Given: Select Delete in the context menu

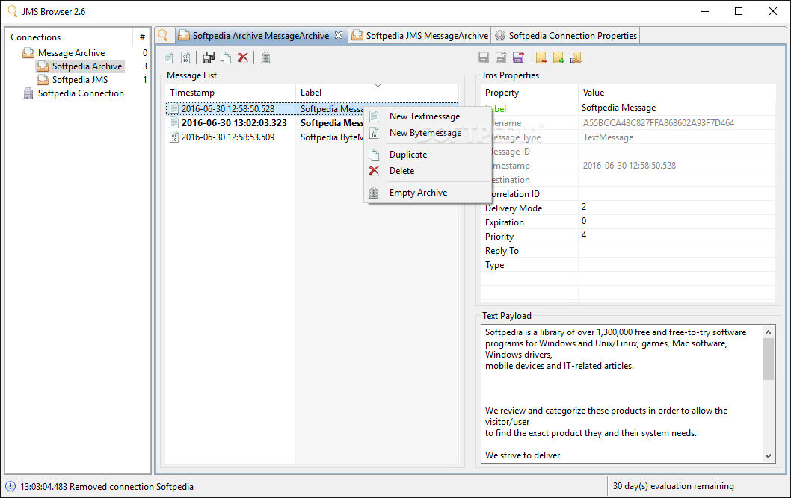Looking at the screenshot, I should point(401,171).
